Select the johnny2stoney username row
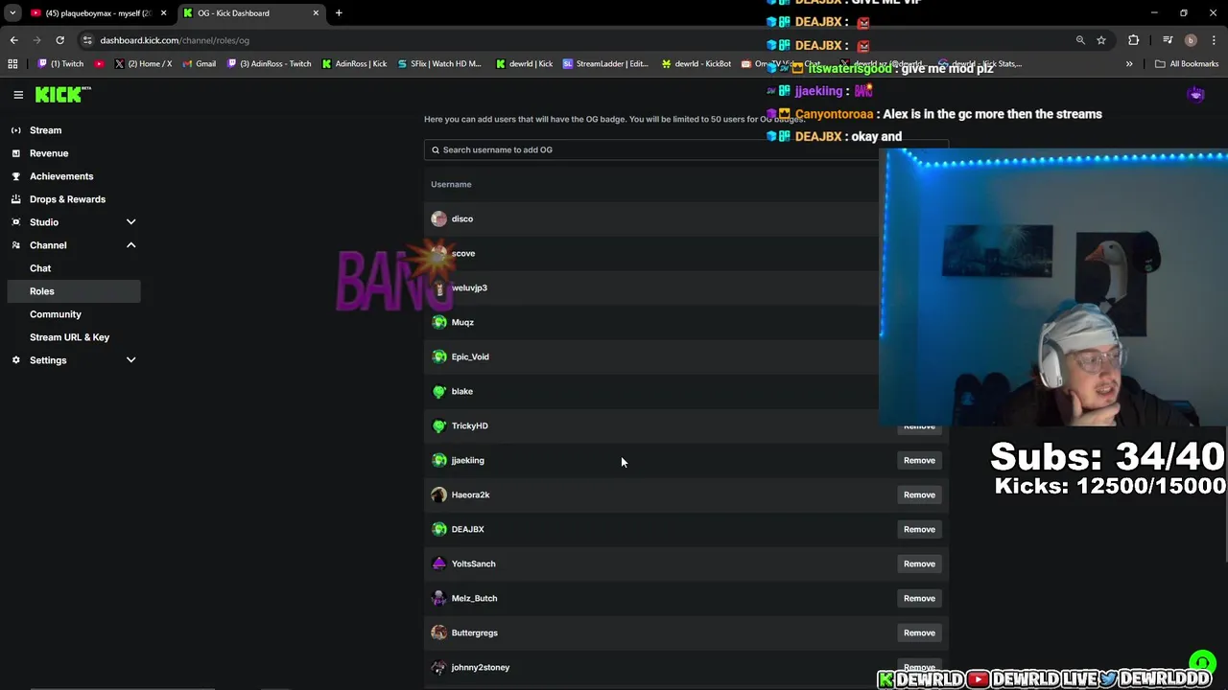Viewport: 1228px width, 690px height. (686, 667)
